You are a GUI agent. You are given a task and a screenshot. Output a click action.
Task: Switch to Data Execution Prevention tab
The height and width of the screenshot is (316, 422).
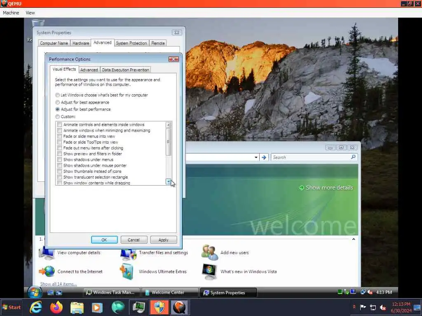pyautogui.click(x=125, y=70)
